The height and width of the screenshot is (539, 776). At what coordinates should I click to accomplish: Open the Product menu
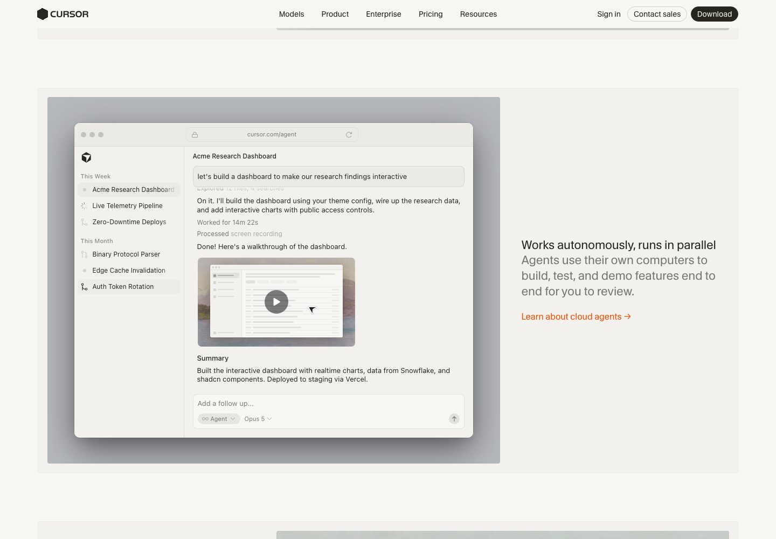click(335, 14)
